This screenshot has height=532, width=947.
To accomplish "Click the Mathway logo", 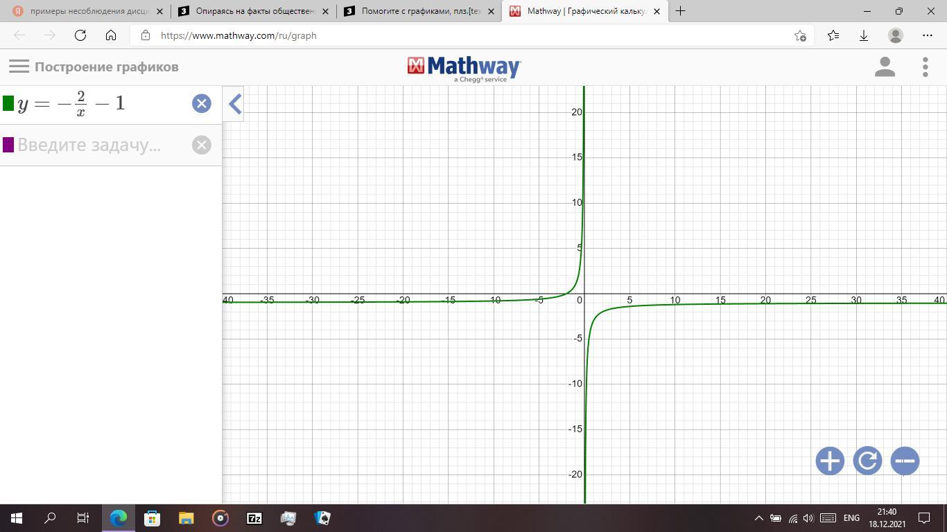I will [464, 68].
